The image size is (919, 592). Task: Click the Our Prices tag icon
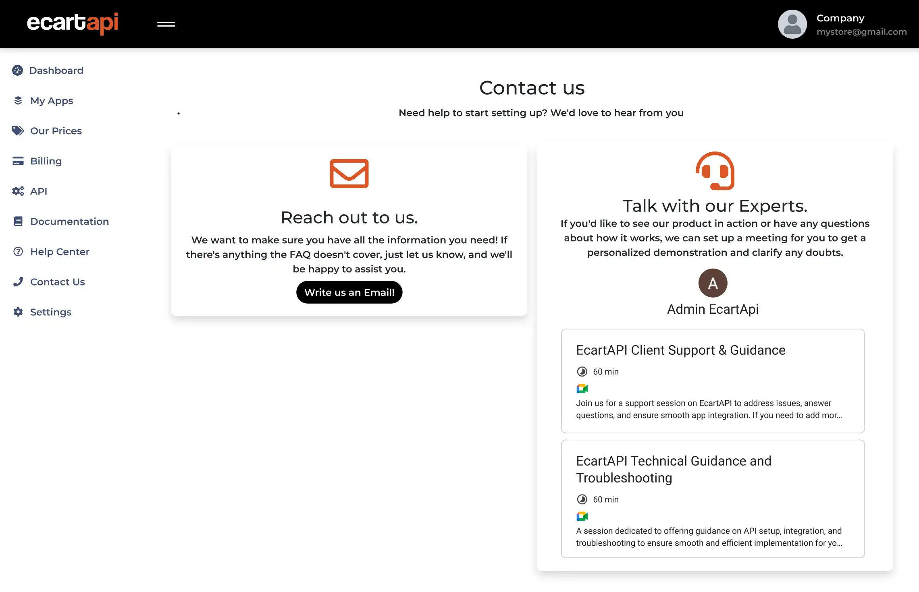[x=18, y=130]
